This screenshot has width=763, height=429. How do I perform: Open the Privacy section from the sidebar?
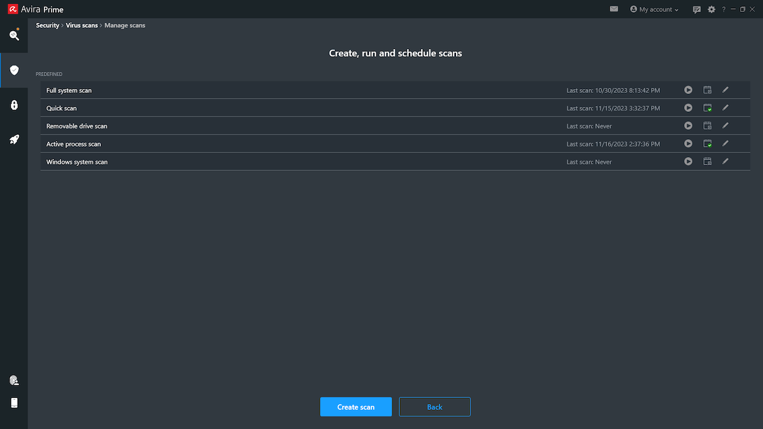coord(14,104)
